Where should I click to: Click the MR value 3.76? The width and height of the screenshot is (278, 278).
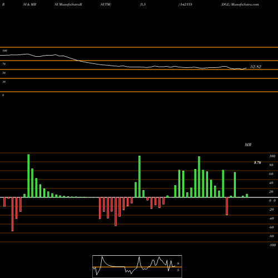[x=257, y=163]
